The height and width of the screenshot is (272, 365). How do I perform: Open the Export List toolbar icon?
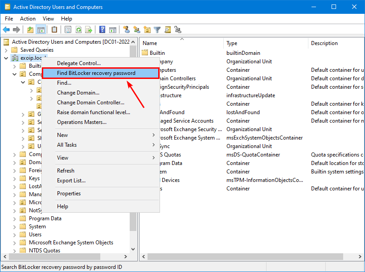coord(89,29)
